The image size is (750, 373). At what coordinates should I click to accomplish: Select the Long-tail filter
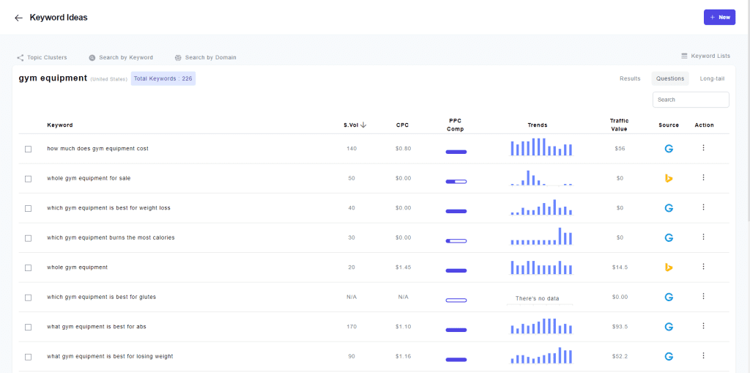[712, 78]
